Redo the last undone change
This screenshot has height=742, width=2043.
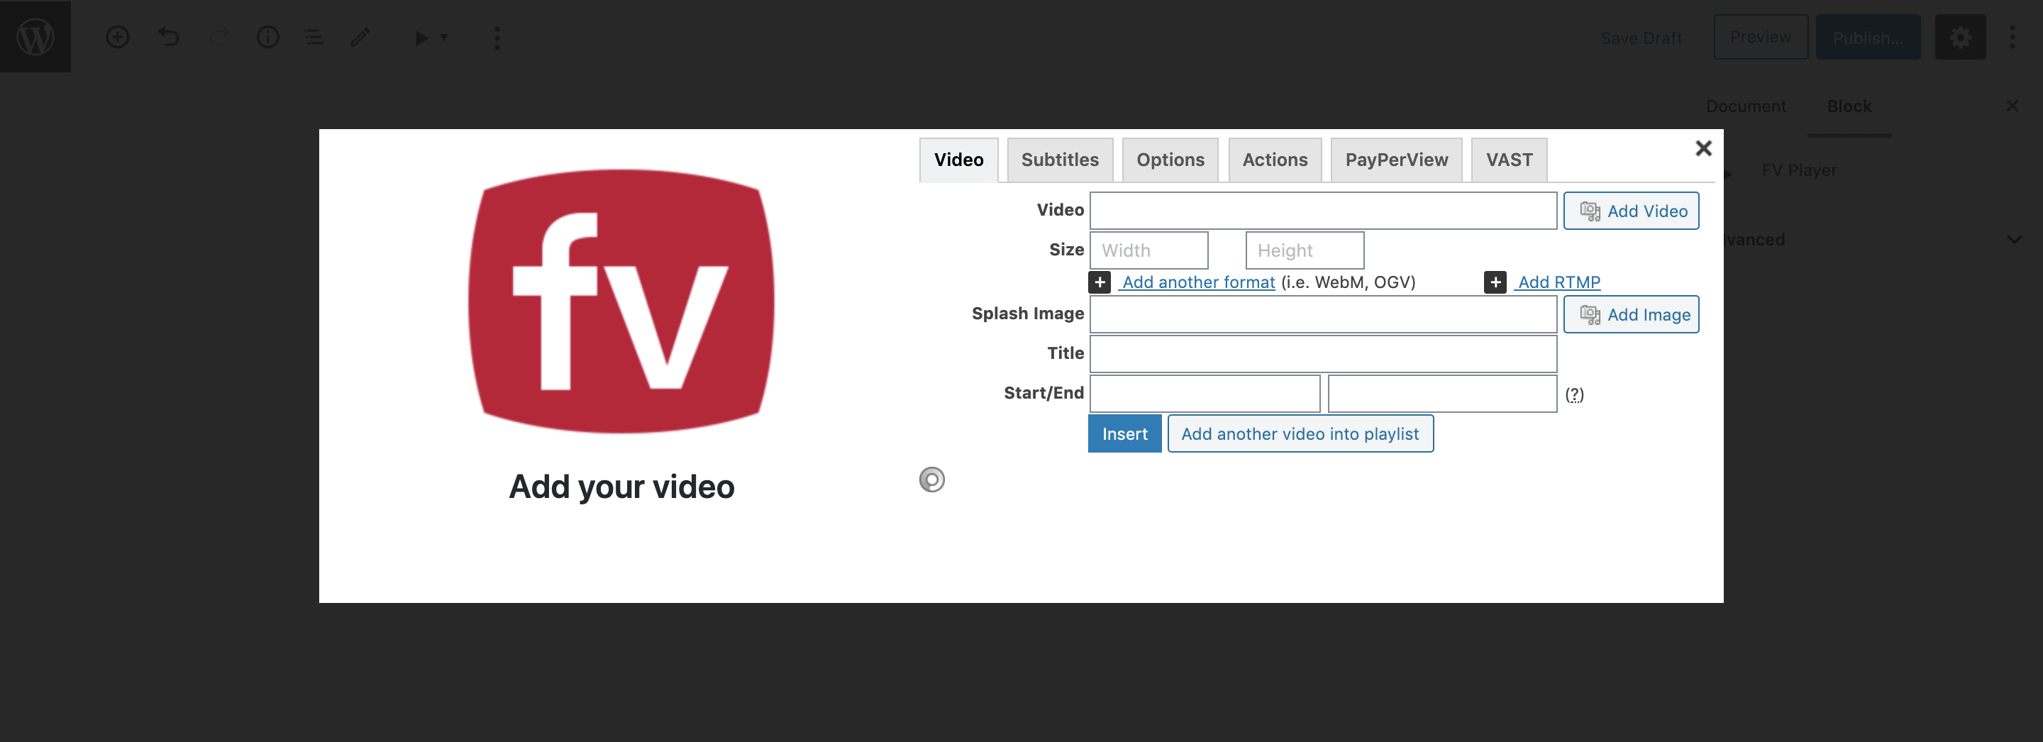click(219, 38)
